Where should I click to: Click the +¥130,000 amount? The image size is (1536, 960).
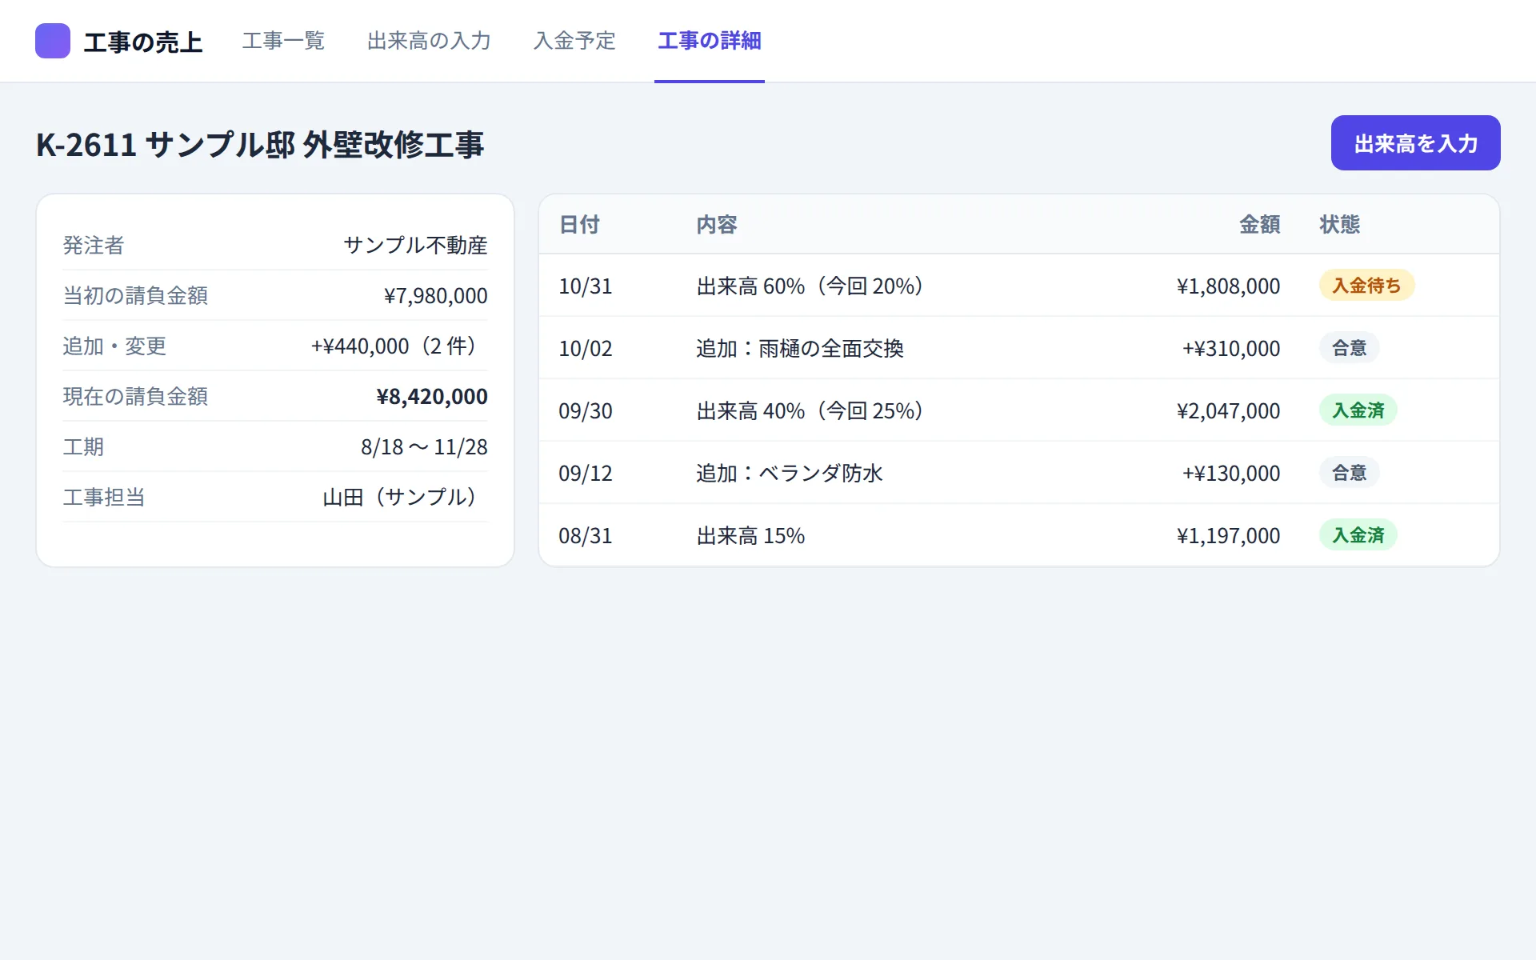coord(1231,473)
